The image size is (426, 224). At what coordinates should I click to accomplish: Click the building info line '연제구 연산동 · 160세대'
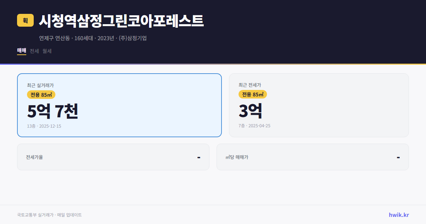tap(93, 38)
